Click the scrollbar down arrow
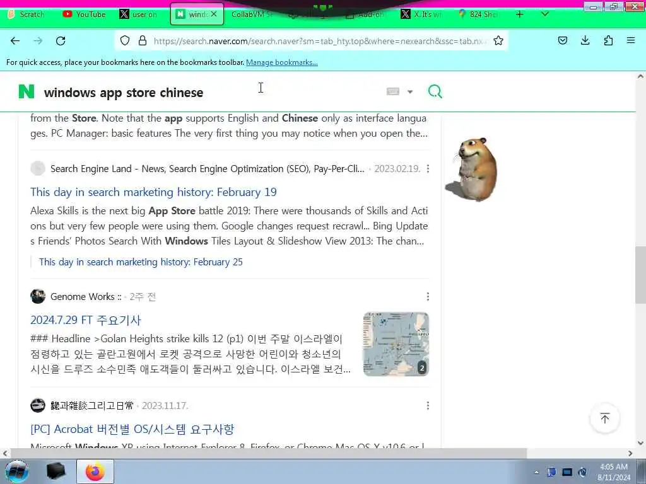Image resolution: width=646 pixels, height=484 pixels. pos(640,443)
